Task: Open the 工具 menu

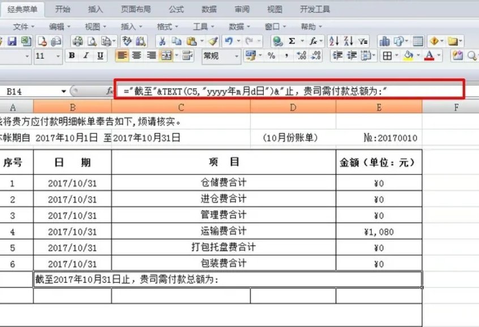Action: point(203,27)
